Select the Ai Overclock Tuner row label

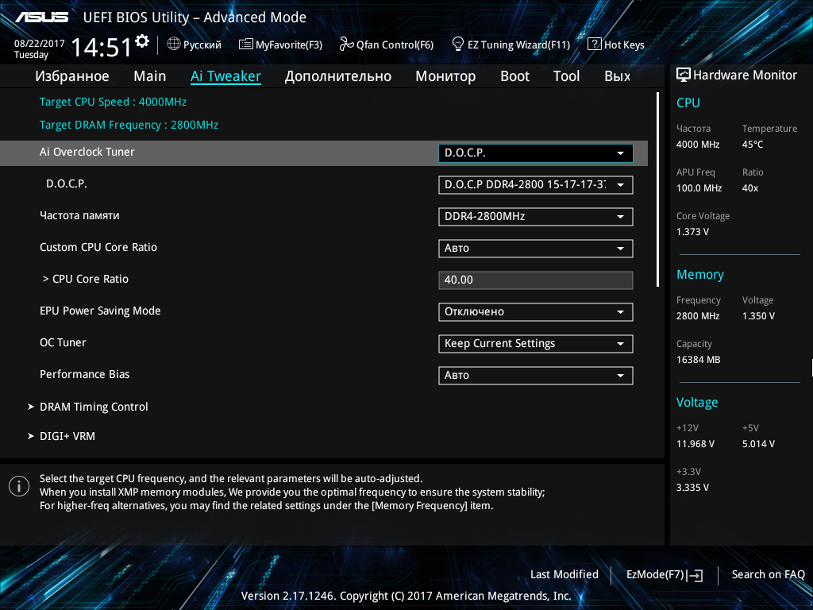[87, 152]
